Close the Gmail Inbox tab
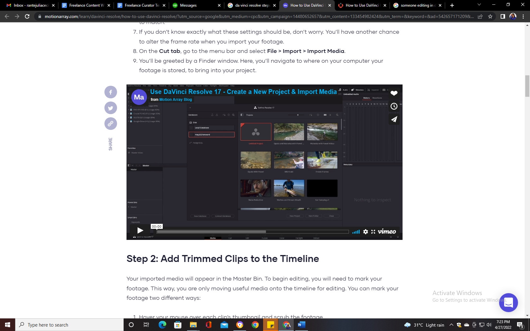Screen dimensions: 530x331 (x=53, y=5)
